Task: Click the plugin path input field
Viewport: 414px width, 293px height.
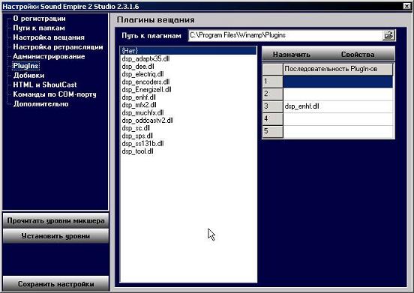Action: coord(285,35)
